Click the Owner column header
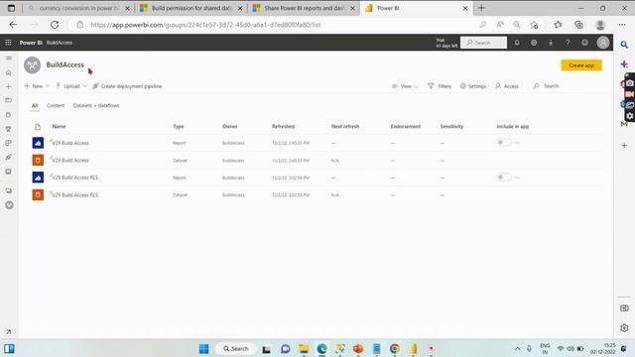 pos(229,127)
